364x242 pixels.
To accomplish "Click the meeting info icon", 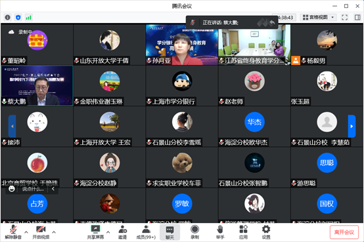I will click(x=8, y=18).
